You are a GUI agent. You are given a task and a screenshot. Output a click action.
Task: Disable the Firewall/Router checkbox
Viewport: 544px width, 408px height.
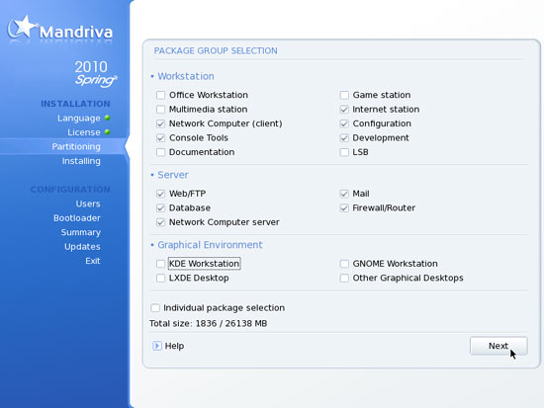coord(344,208)
